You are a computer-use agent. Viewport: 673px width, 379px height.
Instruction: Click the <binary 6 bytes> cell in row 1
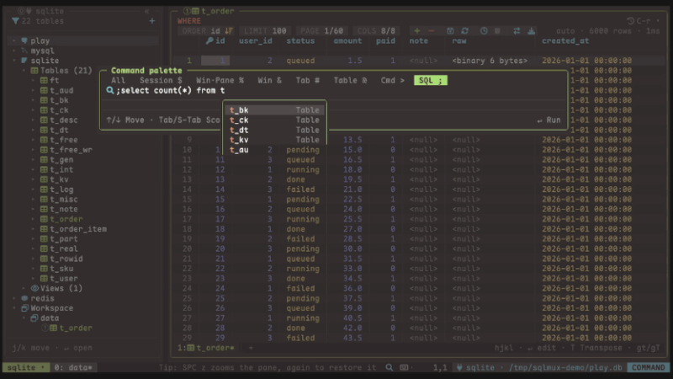click(490, 61)
